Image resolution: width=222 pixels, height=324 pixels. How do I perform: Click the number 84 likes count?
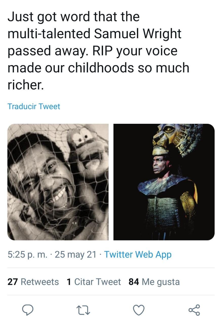pyautogui.click(x=134, y=282)
